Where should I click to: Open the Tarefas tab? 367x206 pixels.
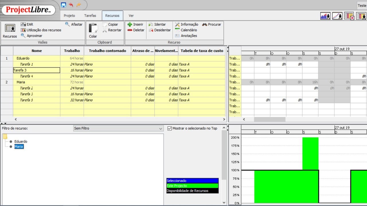[x=90, y=16]
